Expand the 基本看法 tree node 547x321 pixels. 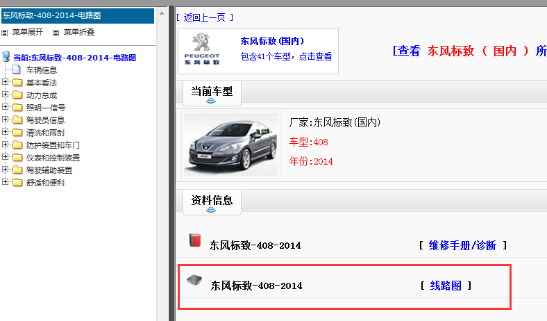pos(6,82)
